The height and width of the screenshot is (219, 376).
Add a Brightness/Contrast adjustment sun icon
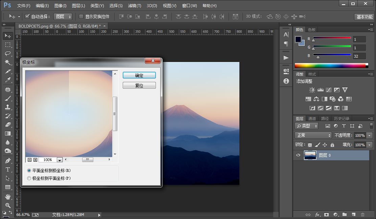pyautogui.click(x=312, y=90)
